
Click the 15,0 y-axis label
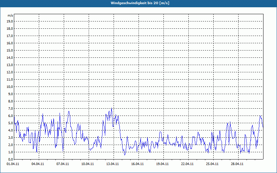10,50
